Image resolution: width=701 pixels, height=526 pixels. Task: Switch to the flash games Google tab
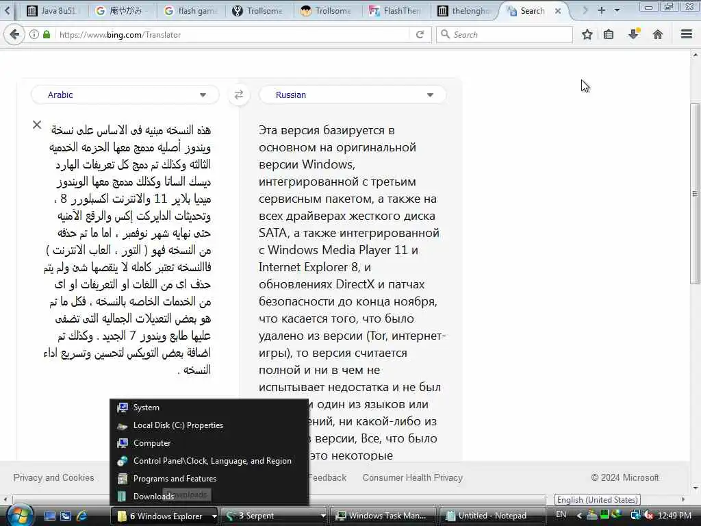click(x=190, y=11)
